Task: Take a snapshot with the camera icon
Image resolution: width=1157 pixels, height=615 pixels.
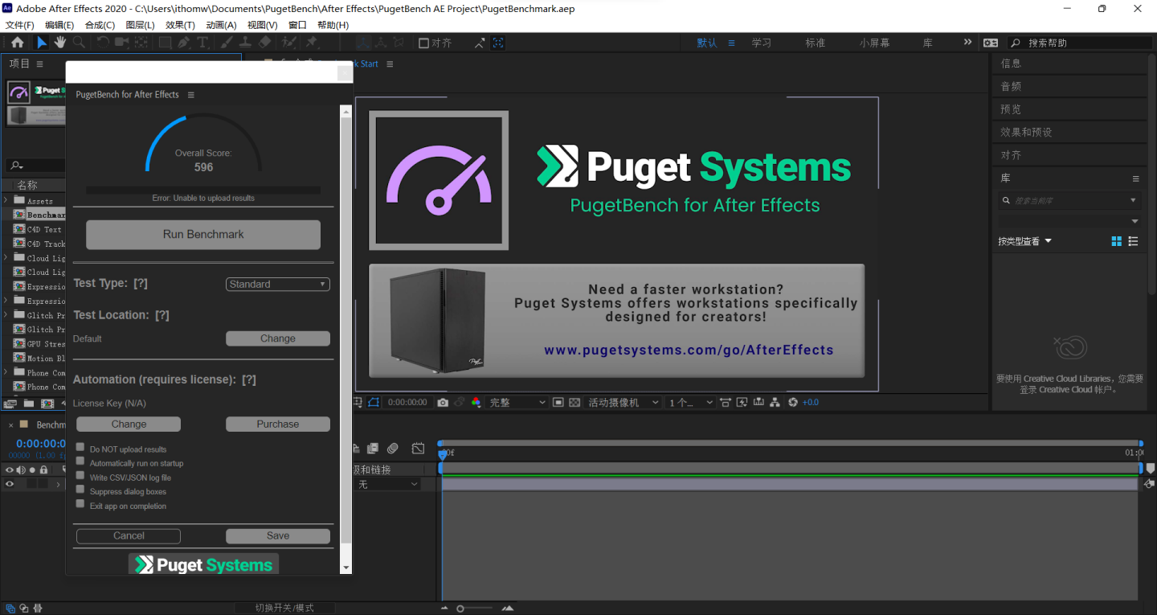Action: tap(442, 402)
